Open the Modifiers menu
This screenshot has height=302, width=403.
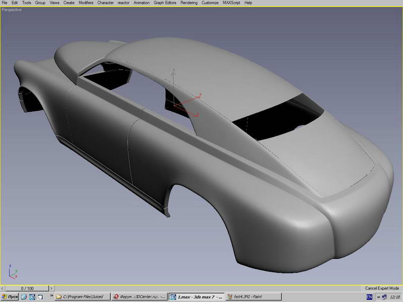[x=86, y=3]
